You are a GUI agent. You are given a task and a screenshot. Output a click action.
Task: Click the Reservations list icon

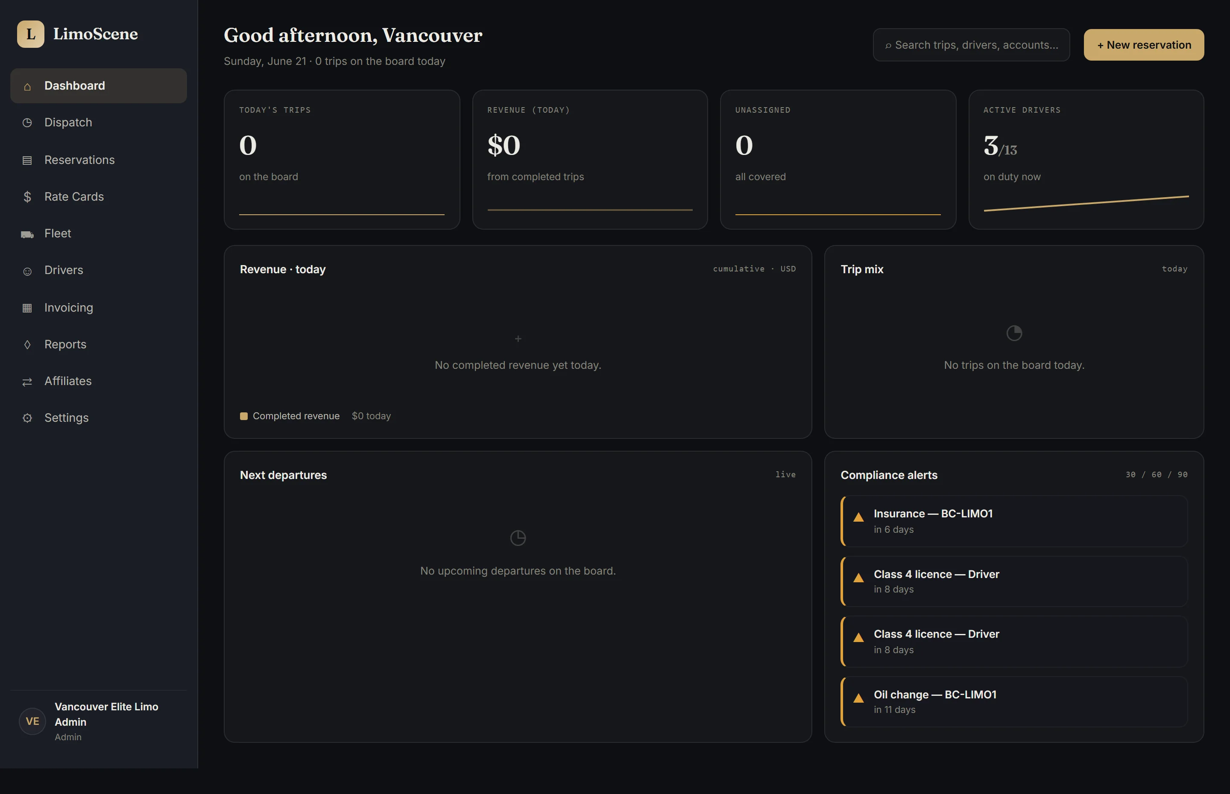[27, 161]
